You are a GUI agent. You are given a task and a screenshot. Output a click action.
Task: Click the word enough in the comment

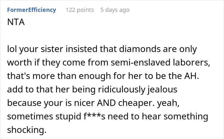(95, 76)
